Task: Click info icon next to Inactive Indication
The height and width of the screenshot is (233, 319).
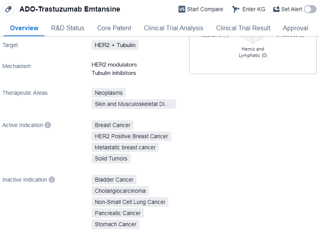Action: click(52, 180)
